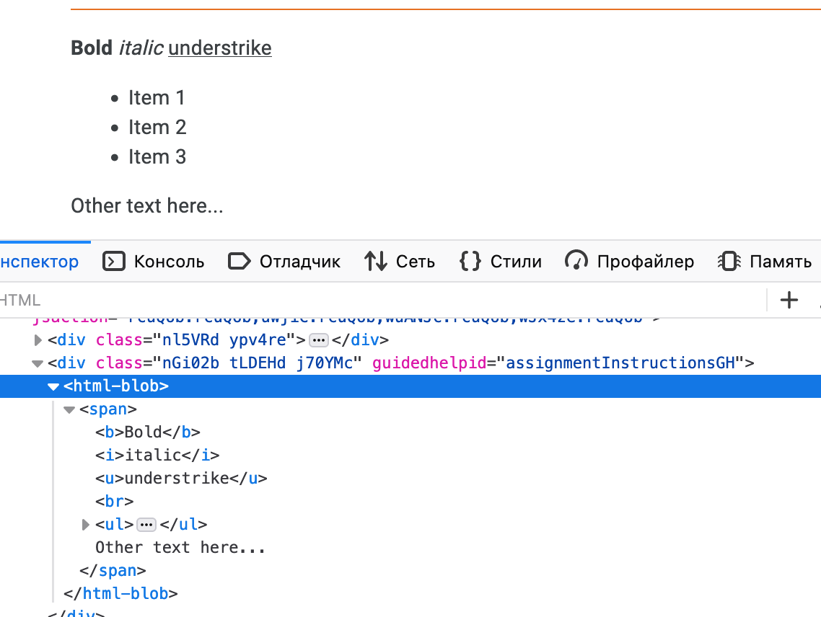821x617 pixels.
Task: Collapse the nGi02b tLDEHd div node
Action: point(38,363)
